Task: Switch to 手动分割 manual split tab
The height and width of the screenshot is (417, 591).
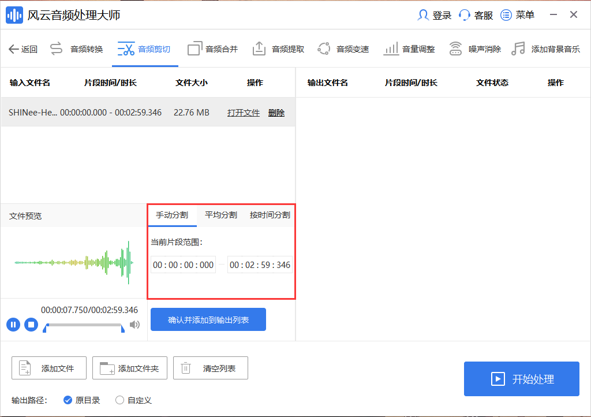Action: (x=172, y=215)
